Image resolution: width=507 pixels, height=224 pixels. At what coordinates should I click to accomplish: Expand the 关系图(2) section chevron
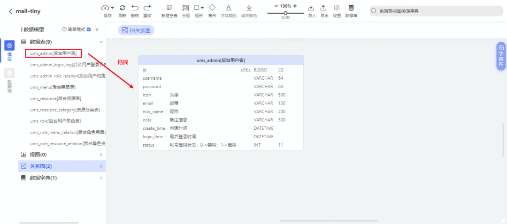coord(101,166)
